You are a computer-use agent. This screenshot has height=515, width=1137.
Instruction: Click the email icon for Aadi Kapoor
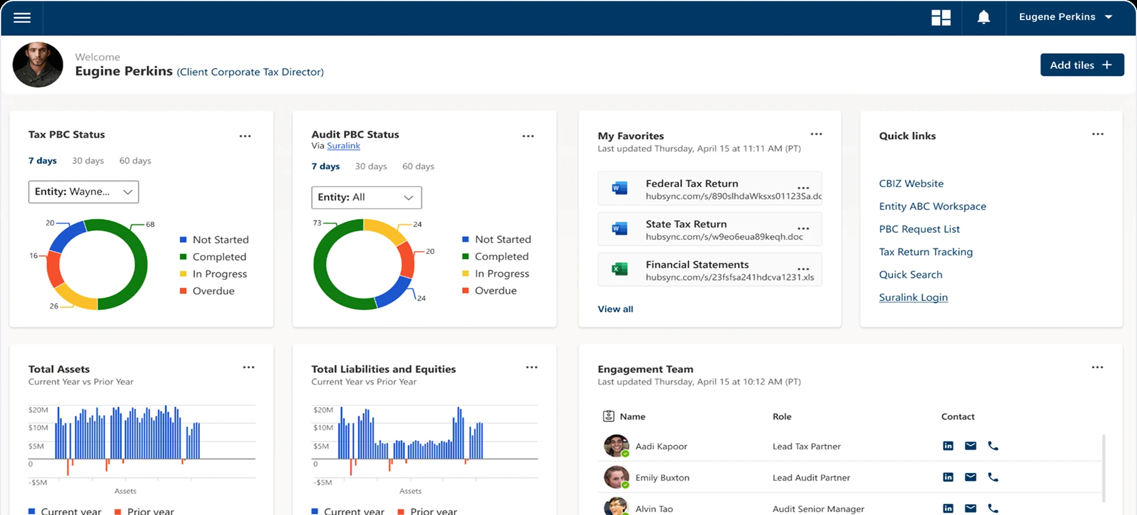click(970, 445)
